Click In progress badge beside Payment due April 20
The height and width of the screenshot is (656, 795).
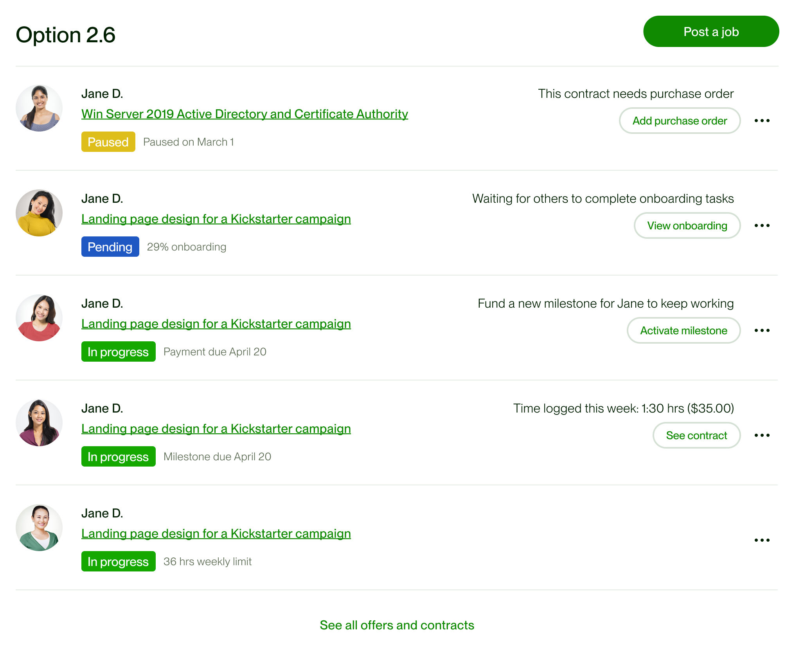119,351
